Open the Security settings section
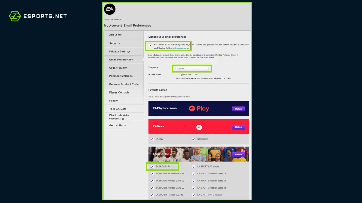Image resolution: width=362 pixels, height=203 pixels. [x=115, y=43]
